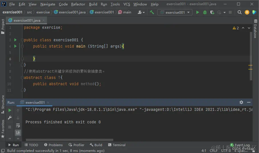259x153 pixels.
Task: Open the Build menu
Action: (93, 4)
